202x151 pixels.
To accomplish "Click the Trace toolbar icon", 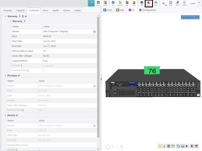I will coord(113,3).
